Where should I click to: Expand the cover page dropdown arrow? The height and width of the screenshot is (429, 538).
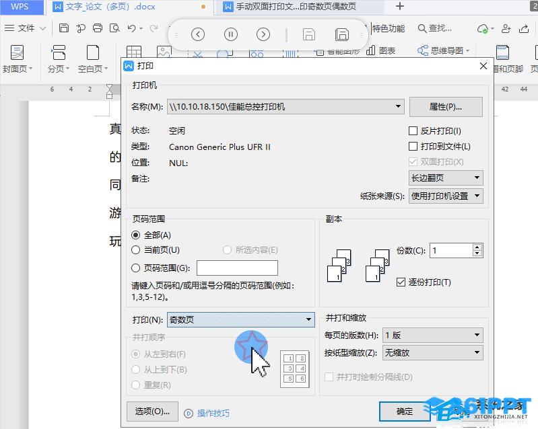point(31,69)
